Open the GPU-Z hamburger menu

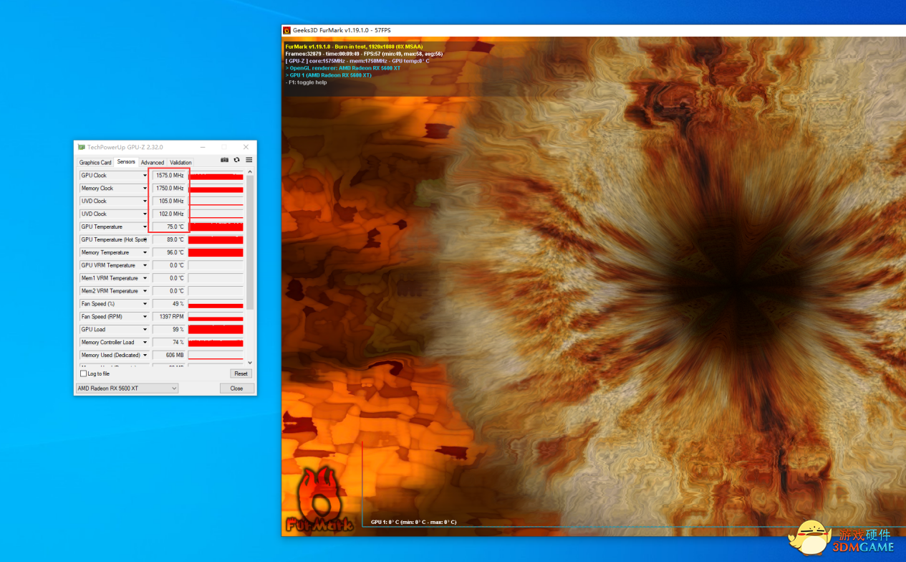249,160
